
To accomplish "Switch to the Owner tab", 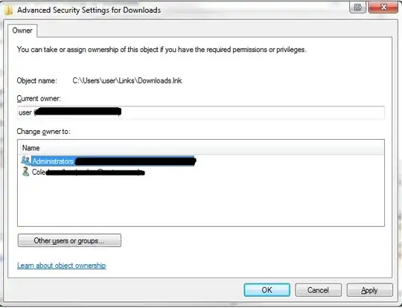I will (22, 31).
